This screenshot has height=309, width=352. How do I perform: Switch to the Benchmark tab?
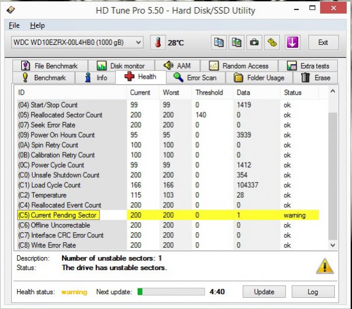point(44,77)
